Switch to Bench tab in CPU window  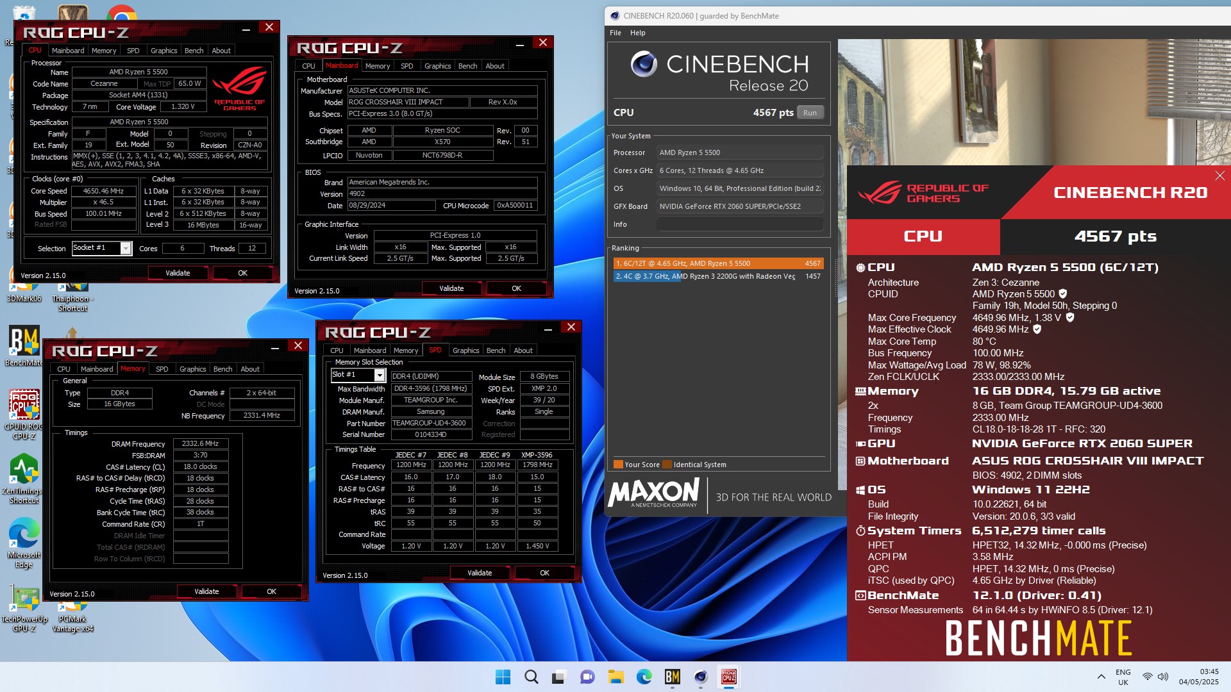coord(194,51)
